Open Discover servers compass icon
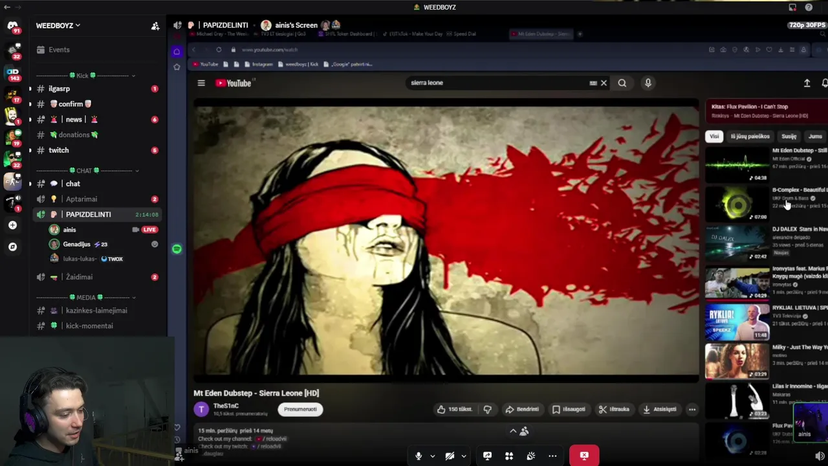The height and width of the screenshot is (466, 828). point(12,247)
